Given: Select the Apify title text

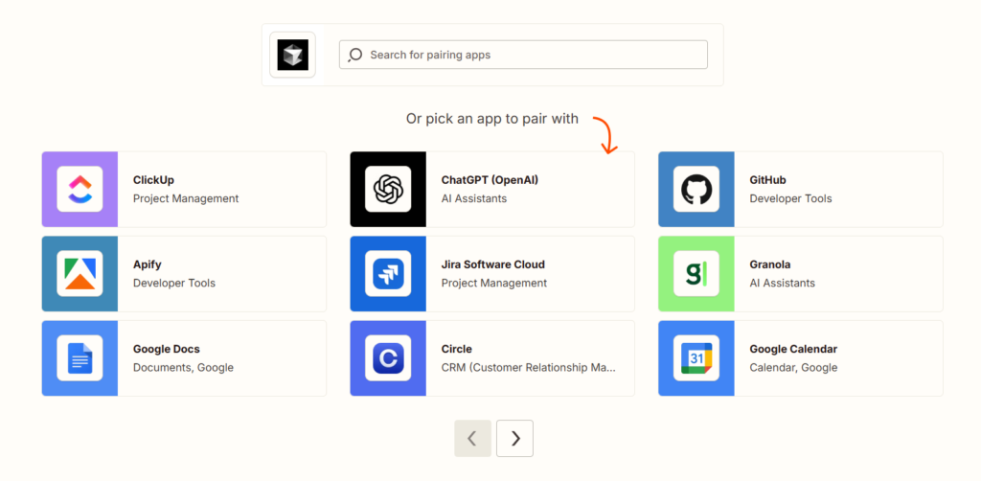Looking at the screenshot, I should pos(147,264).
